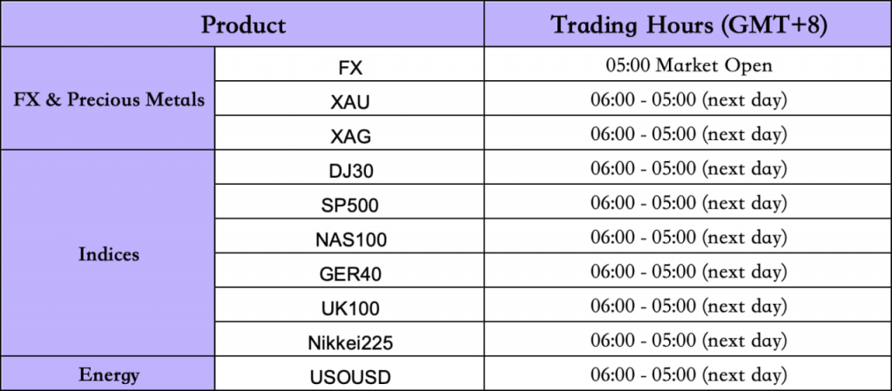
Task: Click Nikkei225 trading hours cell
Action: pos(688,341)
